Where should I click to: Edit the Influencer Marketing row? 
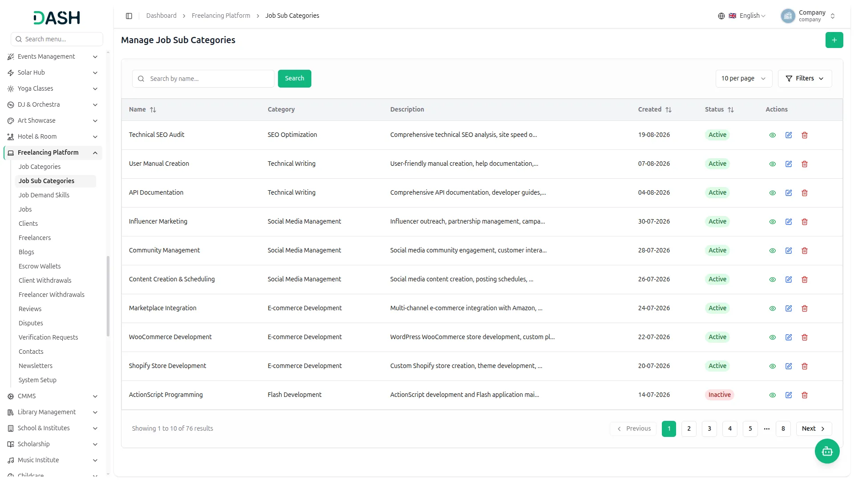[x=788, y=222]
